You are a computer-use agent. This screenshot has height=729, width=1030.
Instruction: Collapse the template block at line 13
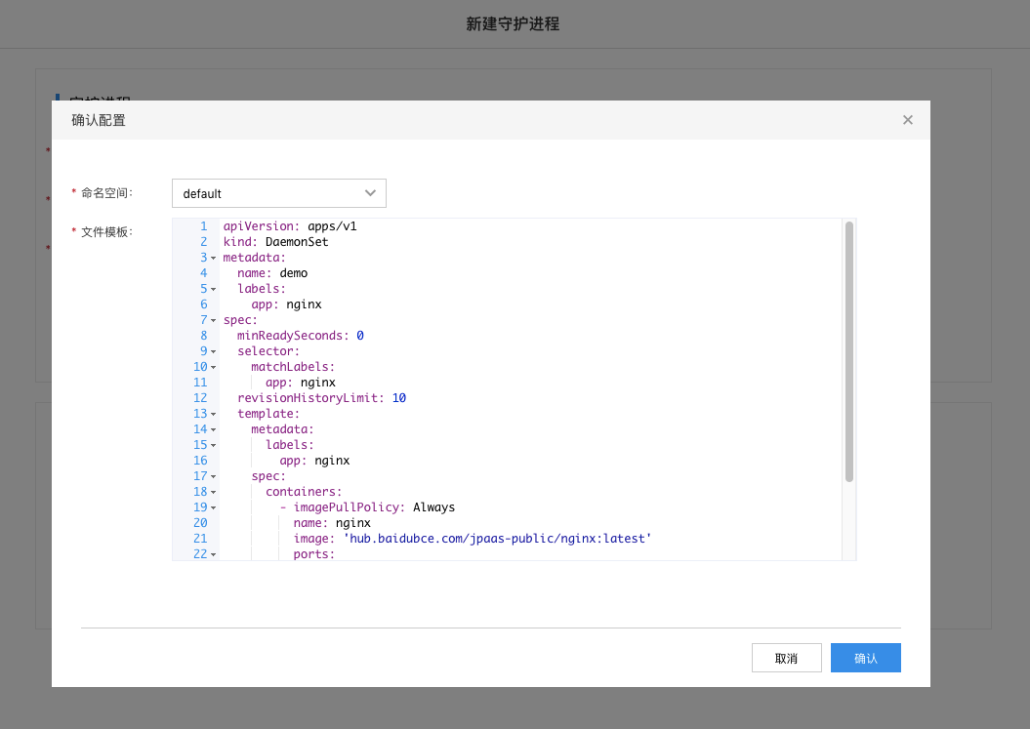[214, 415]
